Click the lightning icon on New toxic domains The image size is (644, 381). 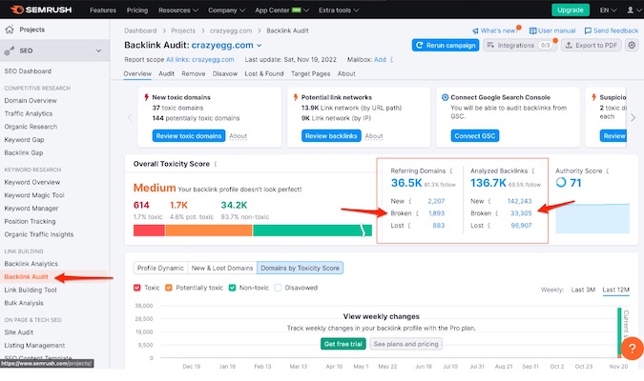(x=147, y=97)
